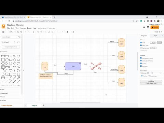The width and height of the screenshot is (164, 123).
Task: Expand the Basic shapes section
Action: (3, 97)
